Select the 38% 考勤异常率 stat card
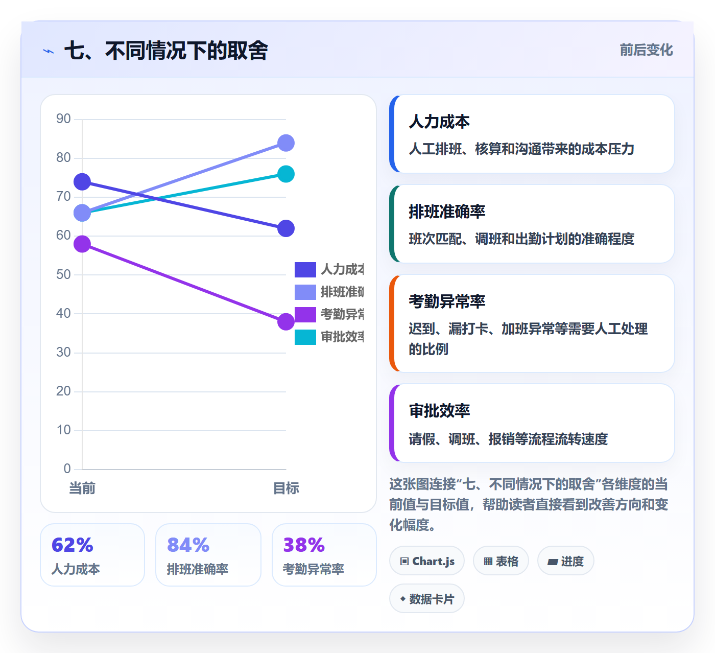The image size is (715, 653). click(x=324, y=555)
